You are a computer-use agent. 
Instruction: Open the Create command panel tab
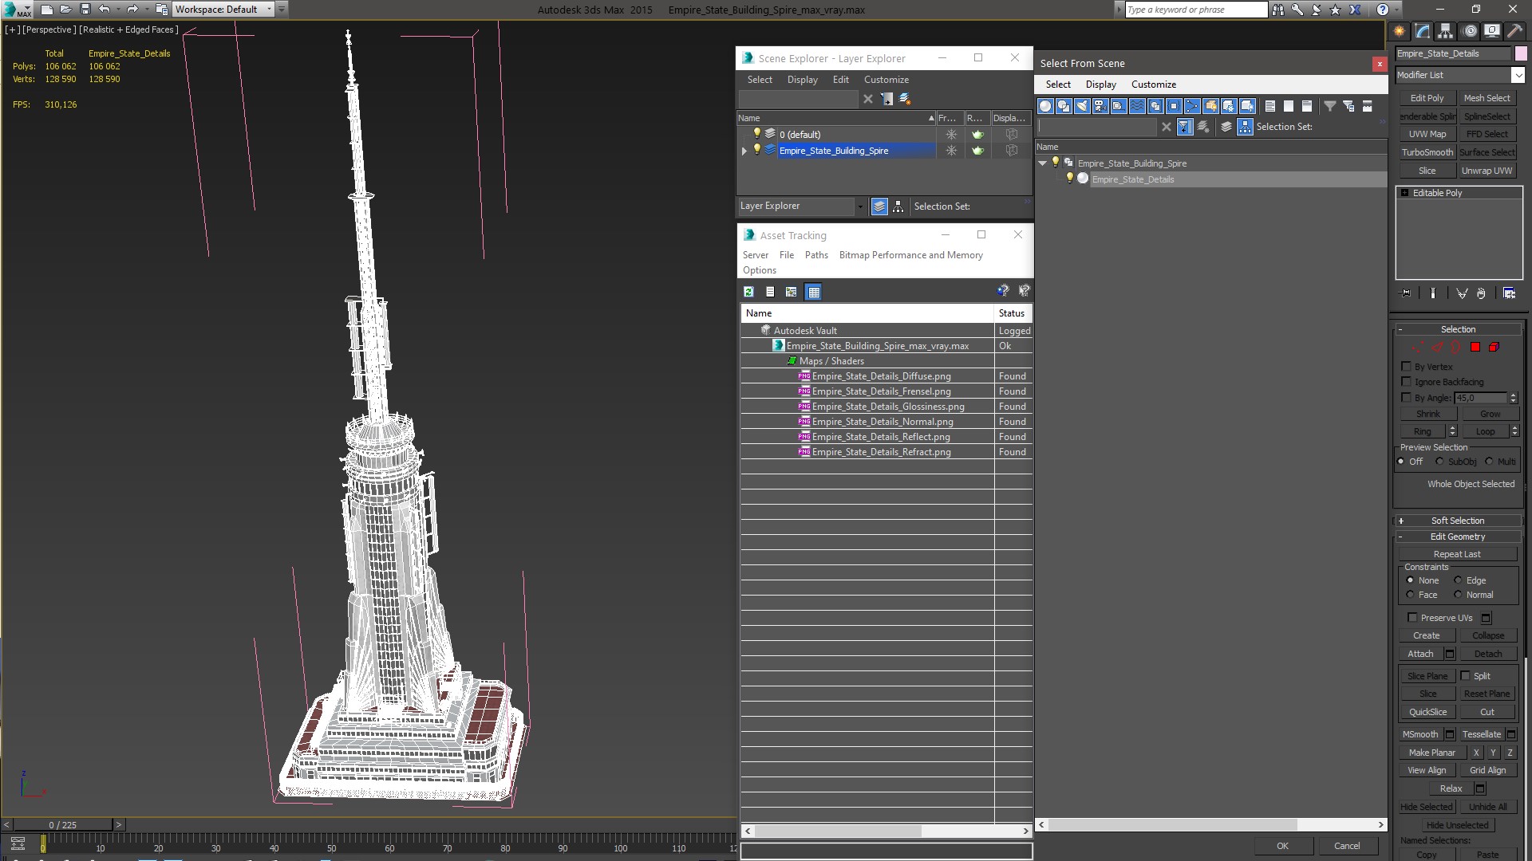pos(1400,31)
